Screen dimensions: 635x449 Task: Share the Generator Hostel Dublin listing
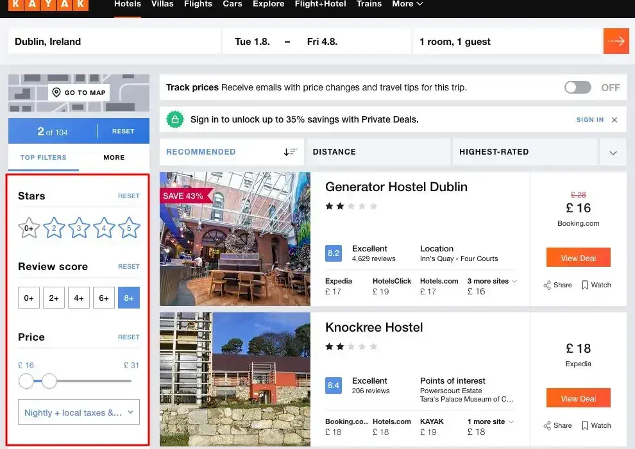557,285
